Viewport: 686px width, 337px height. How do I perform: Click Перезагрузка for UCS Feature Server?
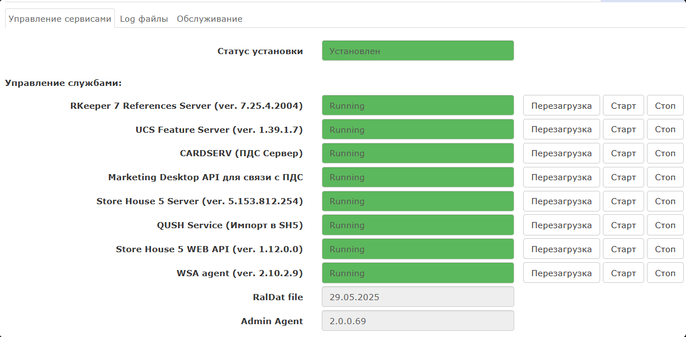561,129
